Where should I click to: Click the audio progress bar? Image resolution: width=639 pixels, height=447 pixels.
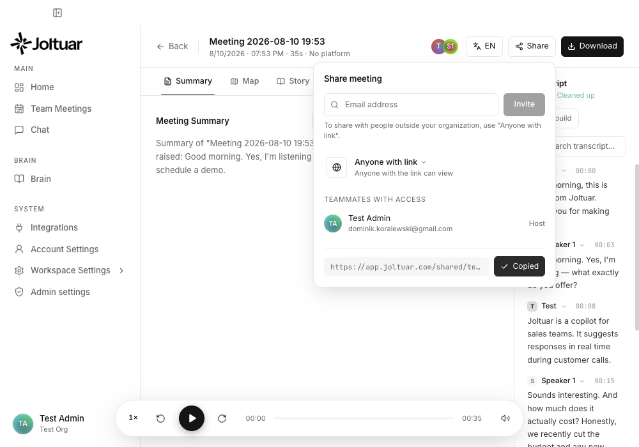(x=364, y=418)
